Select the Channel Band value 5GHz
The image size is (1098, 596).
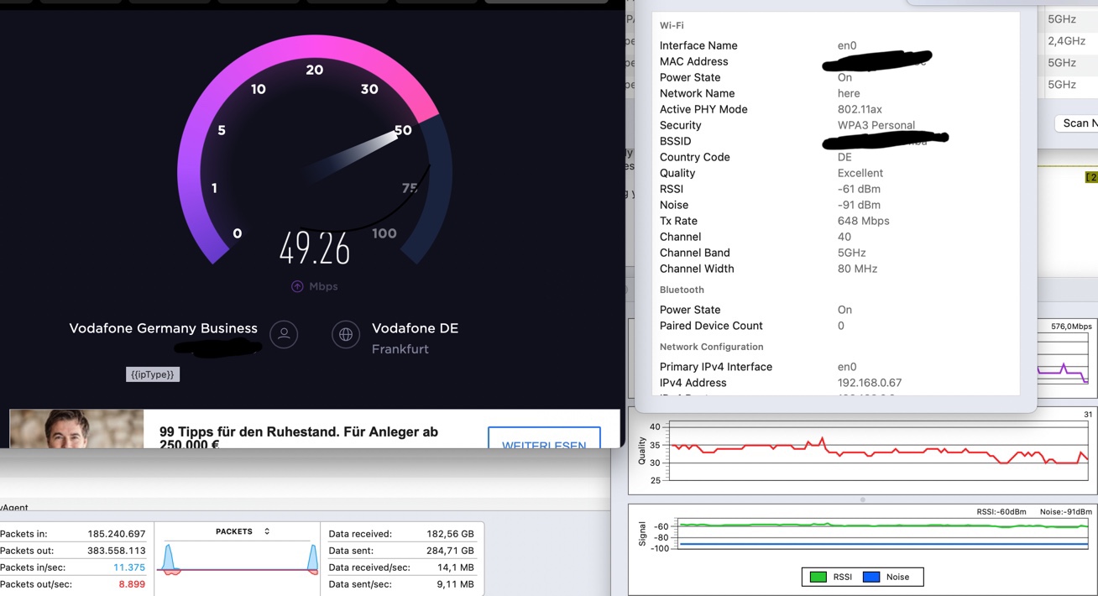click(852, 253)
